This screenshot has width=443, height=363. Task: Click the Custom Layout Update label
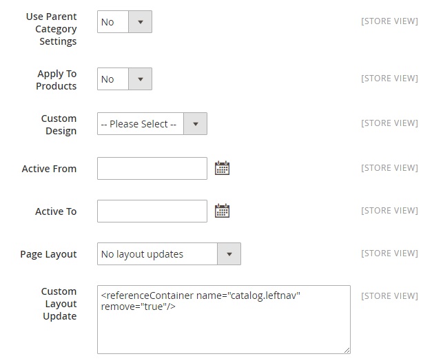point(59,304)
